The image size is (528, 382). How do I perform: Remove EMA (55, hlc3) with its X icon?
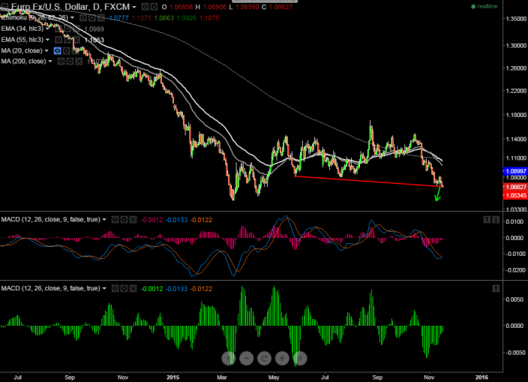coord(76,40)
